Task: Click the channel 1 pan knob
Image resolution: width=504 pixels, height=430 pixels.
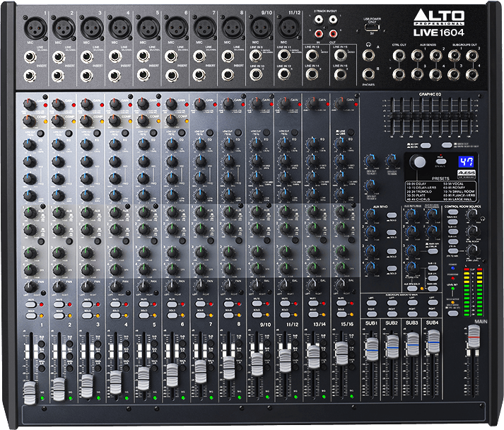Action: pos(30,286)
